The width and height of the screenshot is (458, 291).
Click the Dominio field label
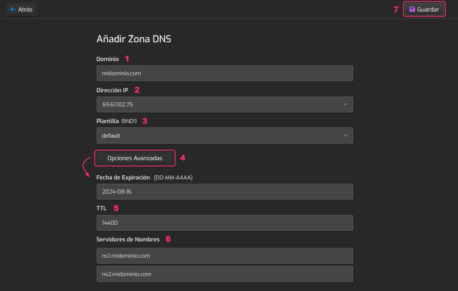108,59
